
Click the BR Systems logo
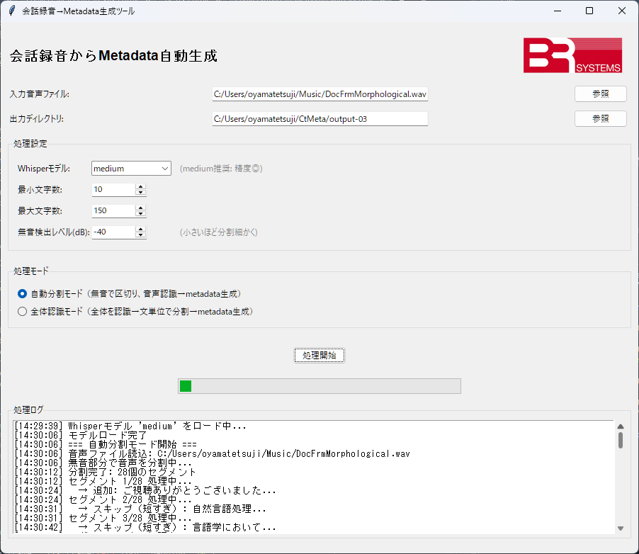pos(572,55)
